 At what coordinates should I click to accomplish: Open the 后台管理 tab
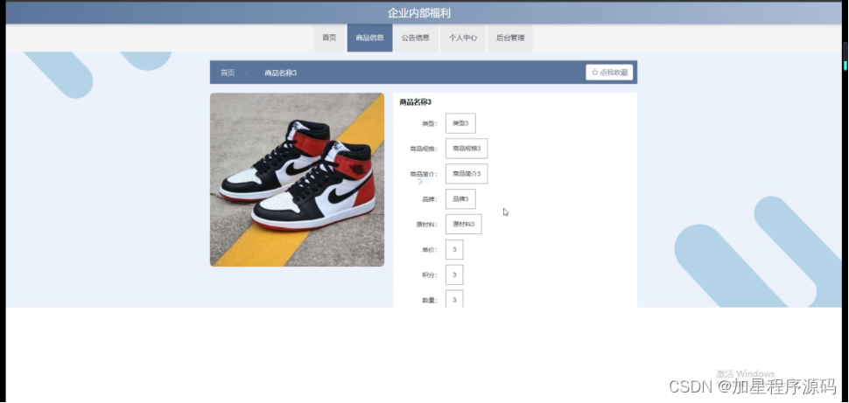[x=510, y=38]
